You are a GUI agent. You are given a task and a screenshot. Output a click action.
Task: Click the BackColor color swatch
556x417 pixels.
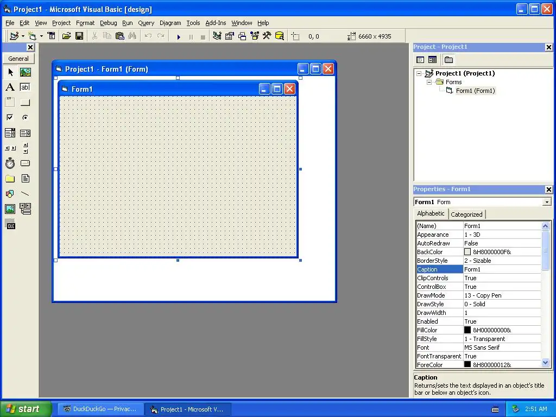tap(467, 252)
